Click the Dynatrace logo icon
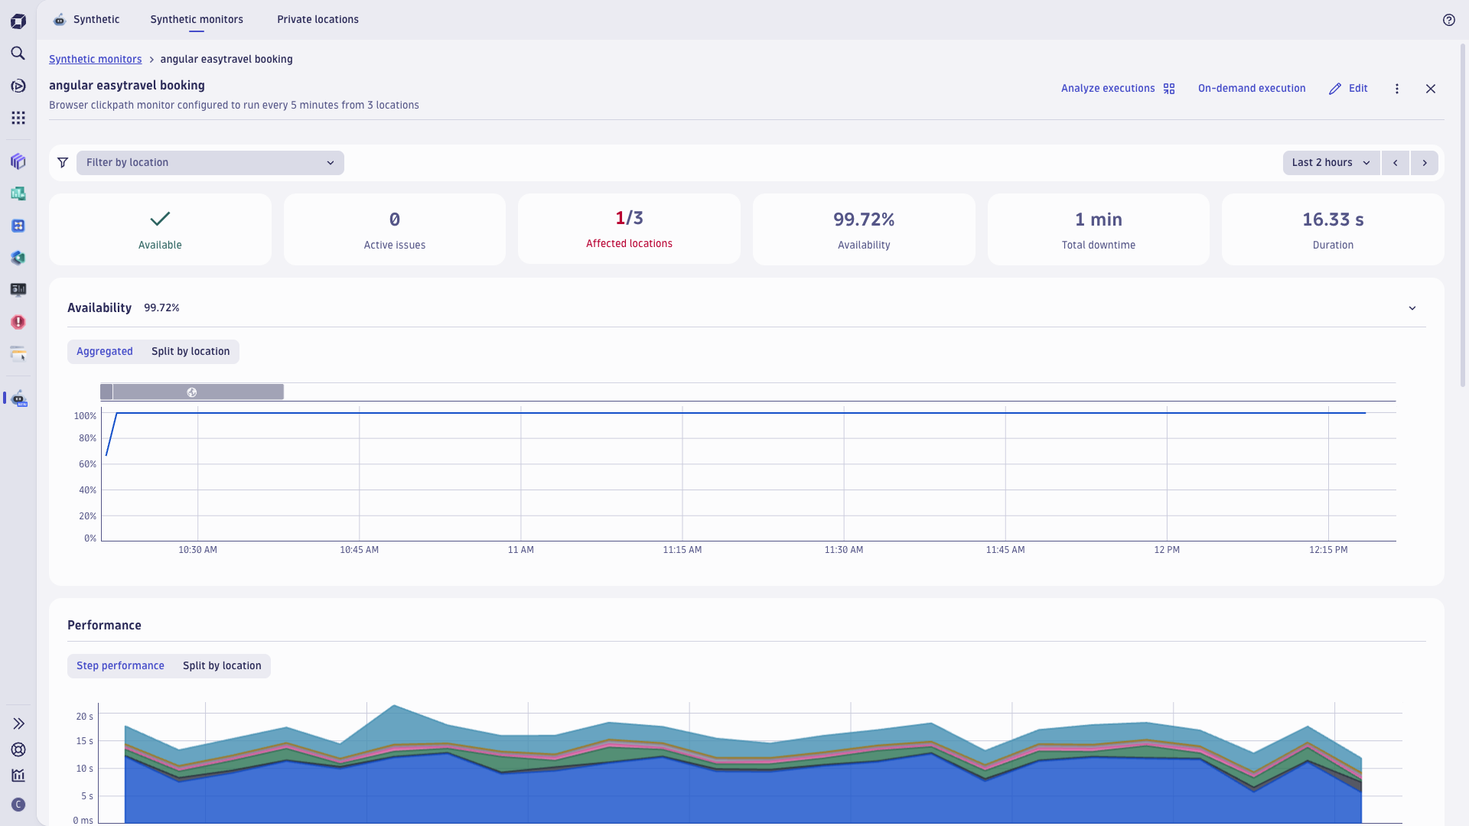The width and height of the screenshot is (1469, 826). pyautogui.click(x=18, y=21)
